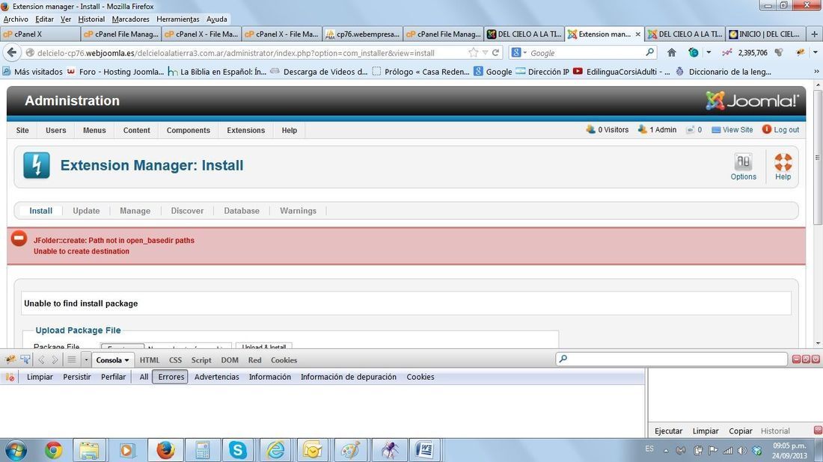Click Ejecutar in command editor
823x462 pixels.
[668, 431]
